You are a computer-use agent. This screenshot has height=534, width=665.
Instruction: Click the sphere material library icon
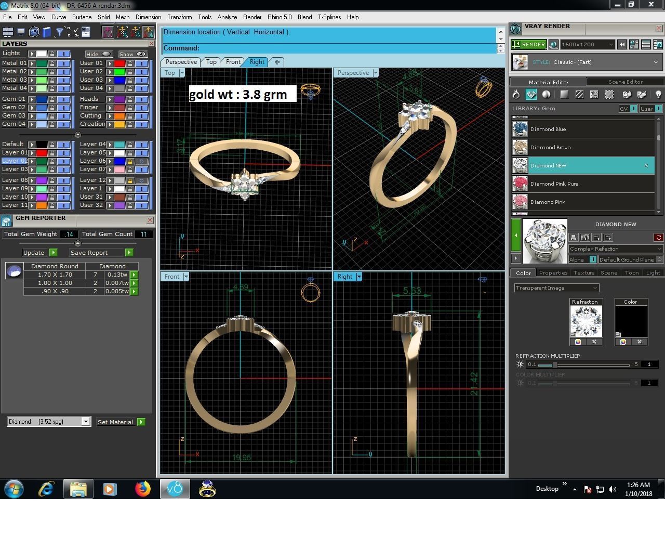[x=546, y=94]
